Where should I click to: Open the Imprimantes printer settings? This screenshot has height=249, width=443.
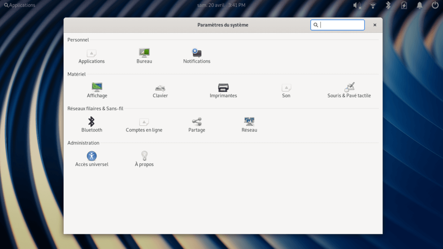(223, 91)
